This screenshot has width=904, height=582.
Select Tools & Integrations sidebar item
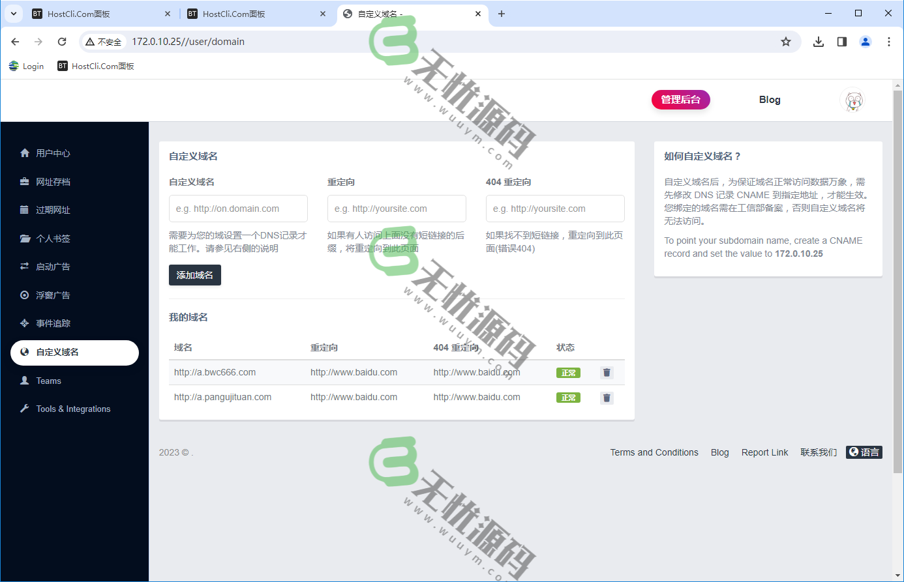73,409
